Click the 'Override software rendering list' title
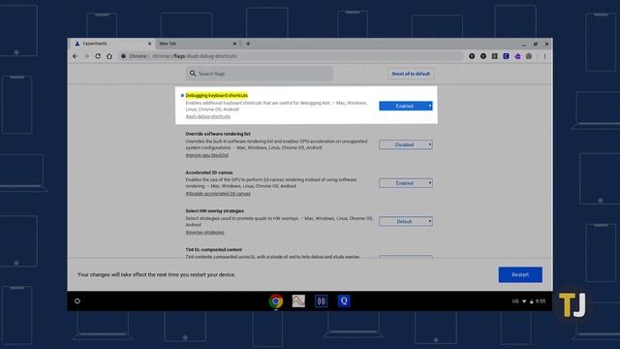 pyautogui.click(x=218, y=134)
